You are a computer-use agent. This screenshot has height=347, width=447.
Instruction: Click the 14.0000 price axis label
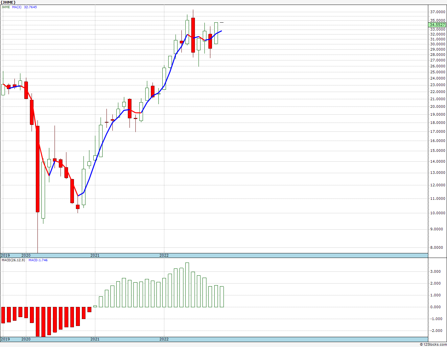[x=438, y=161]
